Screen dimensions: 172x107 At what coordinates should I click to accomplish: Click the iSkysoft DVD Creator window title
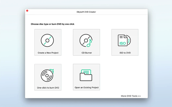[x=86, y=12]
